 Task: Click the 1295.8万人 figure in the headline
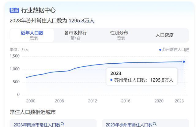tap(81, 21)
